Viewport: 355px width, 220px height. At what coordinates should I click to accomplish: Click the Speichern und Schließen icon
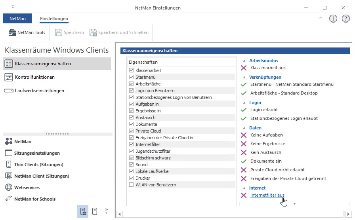coord(93,32)
